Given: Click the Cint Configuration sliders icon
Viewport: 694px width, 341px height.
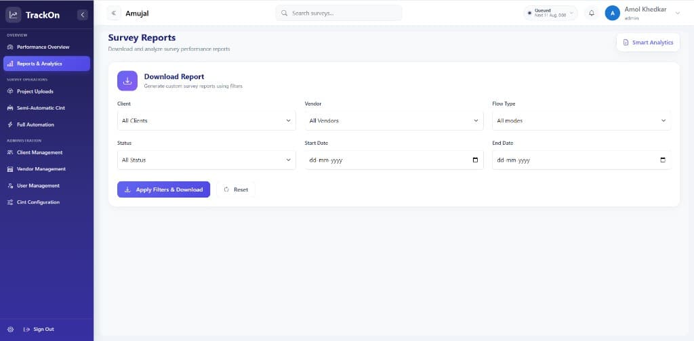Looking at the screenshot, I should tap(11, 202).
